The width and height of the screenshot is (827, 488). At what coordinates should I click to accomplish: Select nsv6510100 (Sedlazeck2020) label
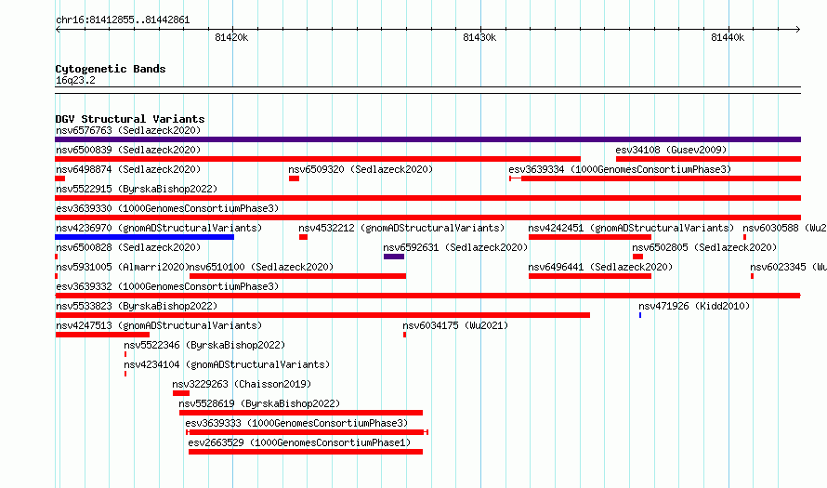pos(261,267)
